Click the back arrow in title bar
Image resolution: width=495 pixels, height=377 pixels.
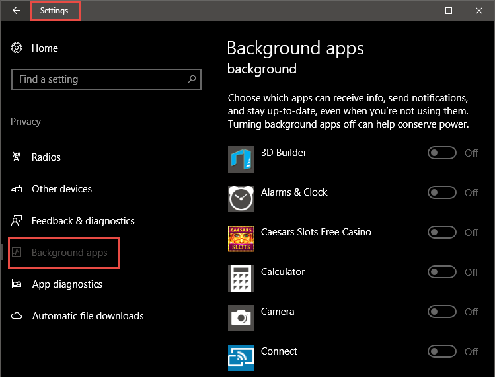coord(16,11)
